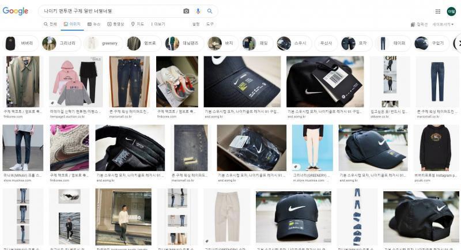Visit the store.musinsa.com source link
The width and height of the screenshot is (461, 250).
tap(17, 180)
